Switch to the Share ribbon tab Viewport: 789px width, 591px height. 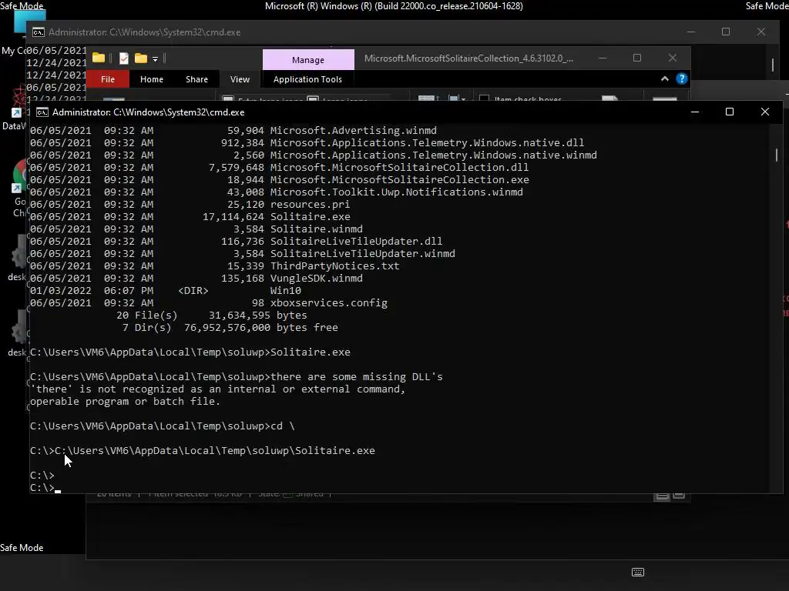196,79
